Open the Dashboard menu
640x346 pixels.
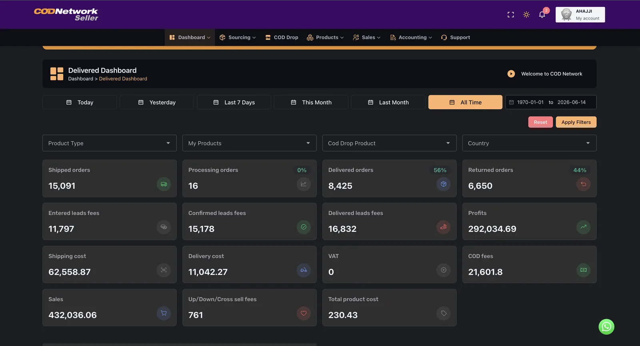point(190,38)
